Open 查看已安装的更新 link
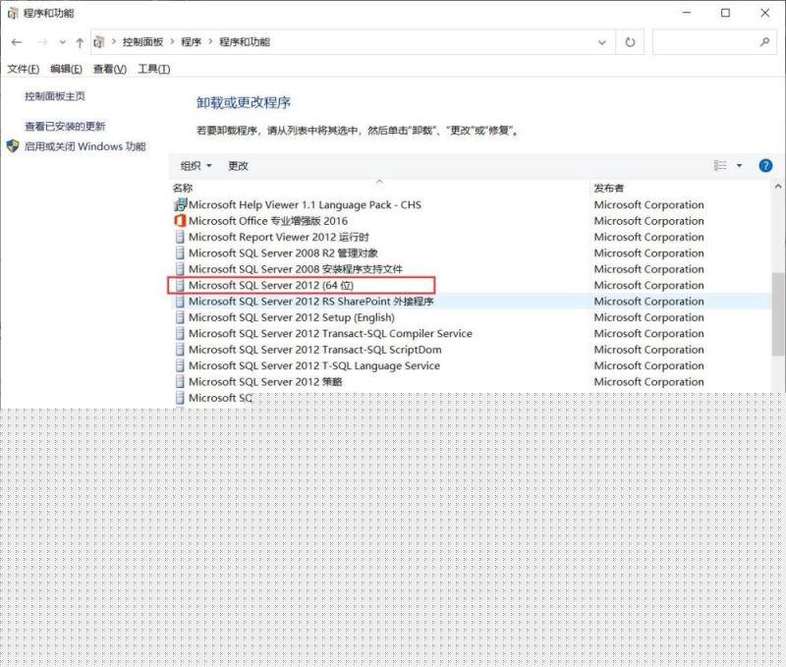The image size is (786, 667). 65,126
